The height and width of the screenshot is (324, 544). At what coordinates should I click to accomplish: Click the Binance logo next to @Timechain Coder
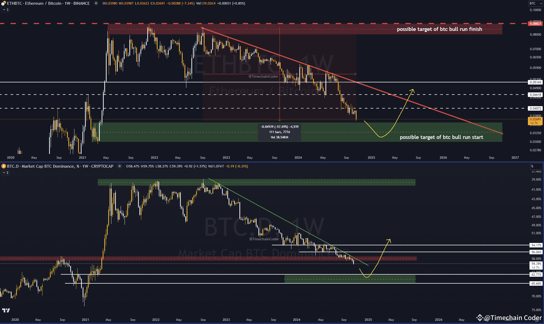coord(480,317)
